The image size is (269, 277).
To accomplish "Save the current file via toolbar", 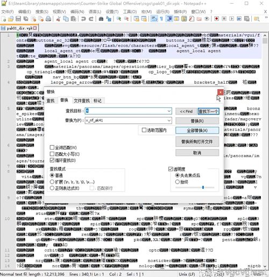I will coord(18,19).
